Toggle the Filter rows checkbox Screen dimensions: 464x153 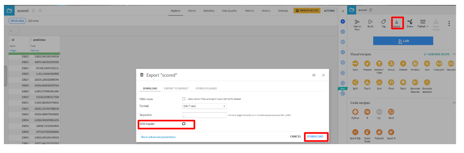tap(184, 99)
